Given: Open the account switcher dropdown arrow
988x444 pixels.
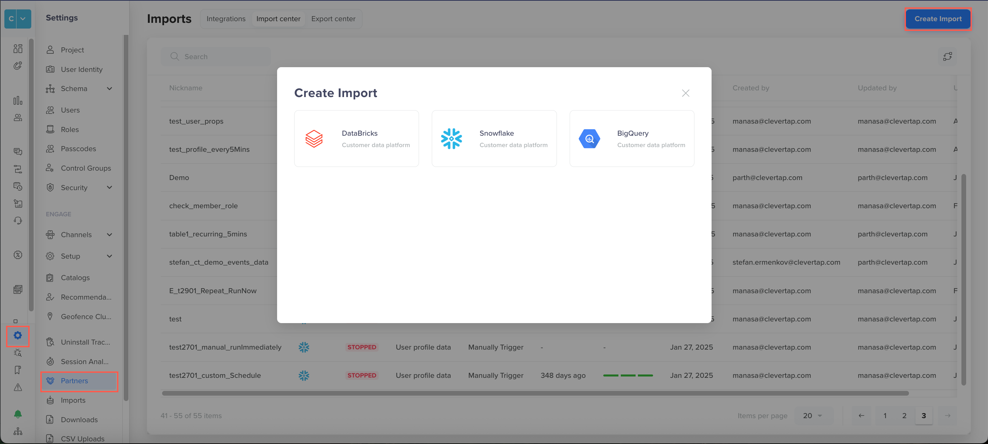Looking at the screenshot, I should point(23,19).
